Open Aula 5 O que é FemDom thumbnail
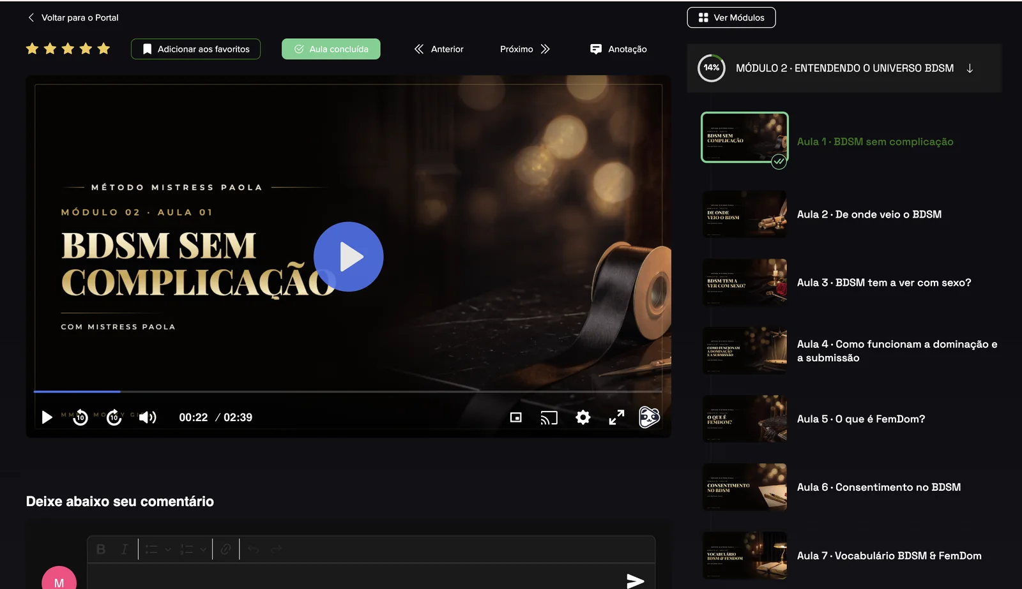Image resolution: width=1022 pixels, height=589 pixels. (x=745, y=419)
